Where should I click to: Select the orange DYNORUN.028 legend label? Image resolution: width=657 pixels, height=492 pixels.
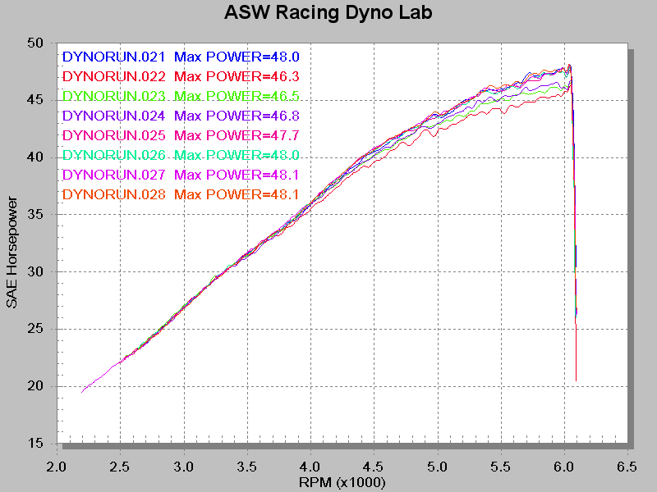coord(113,194)
